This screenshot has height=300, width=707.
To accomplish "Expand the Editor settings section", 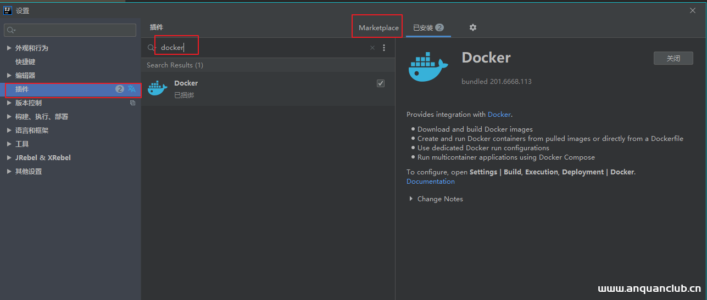I will [x=9, y=75].
